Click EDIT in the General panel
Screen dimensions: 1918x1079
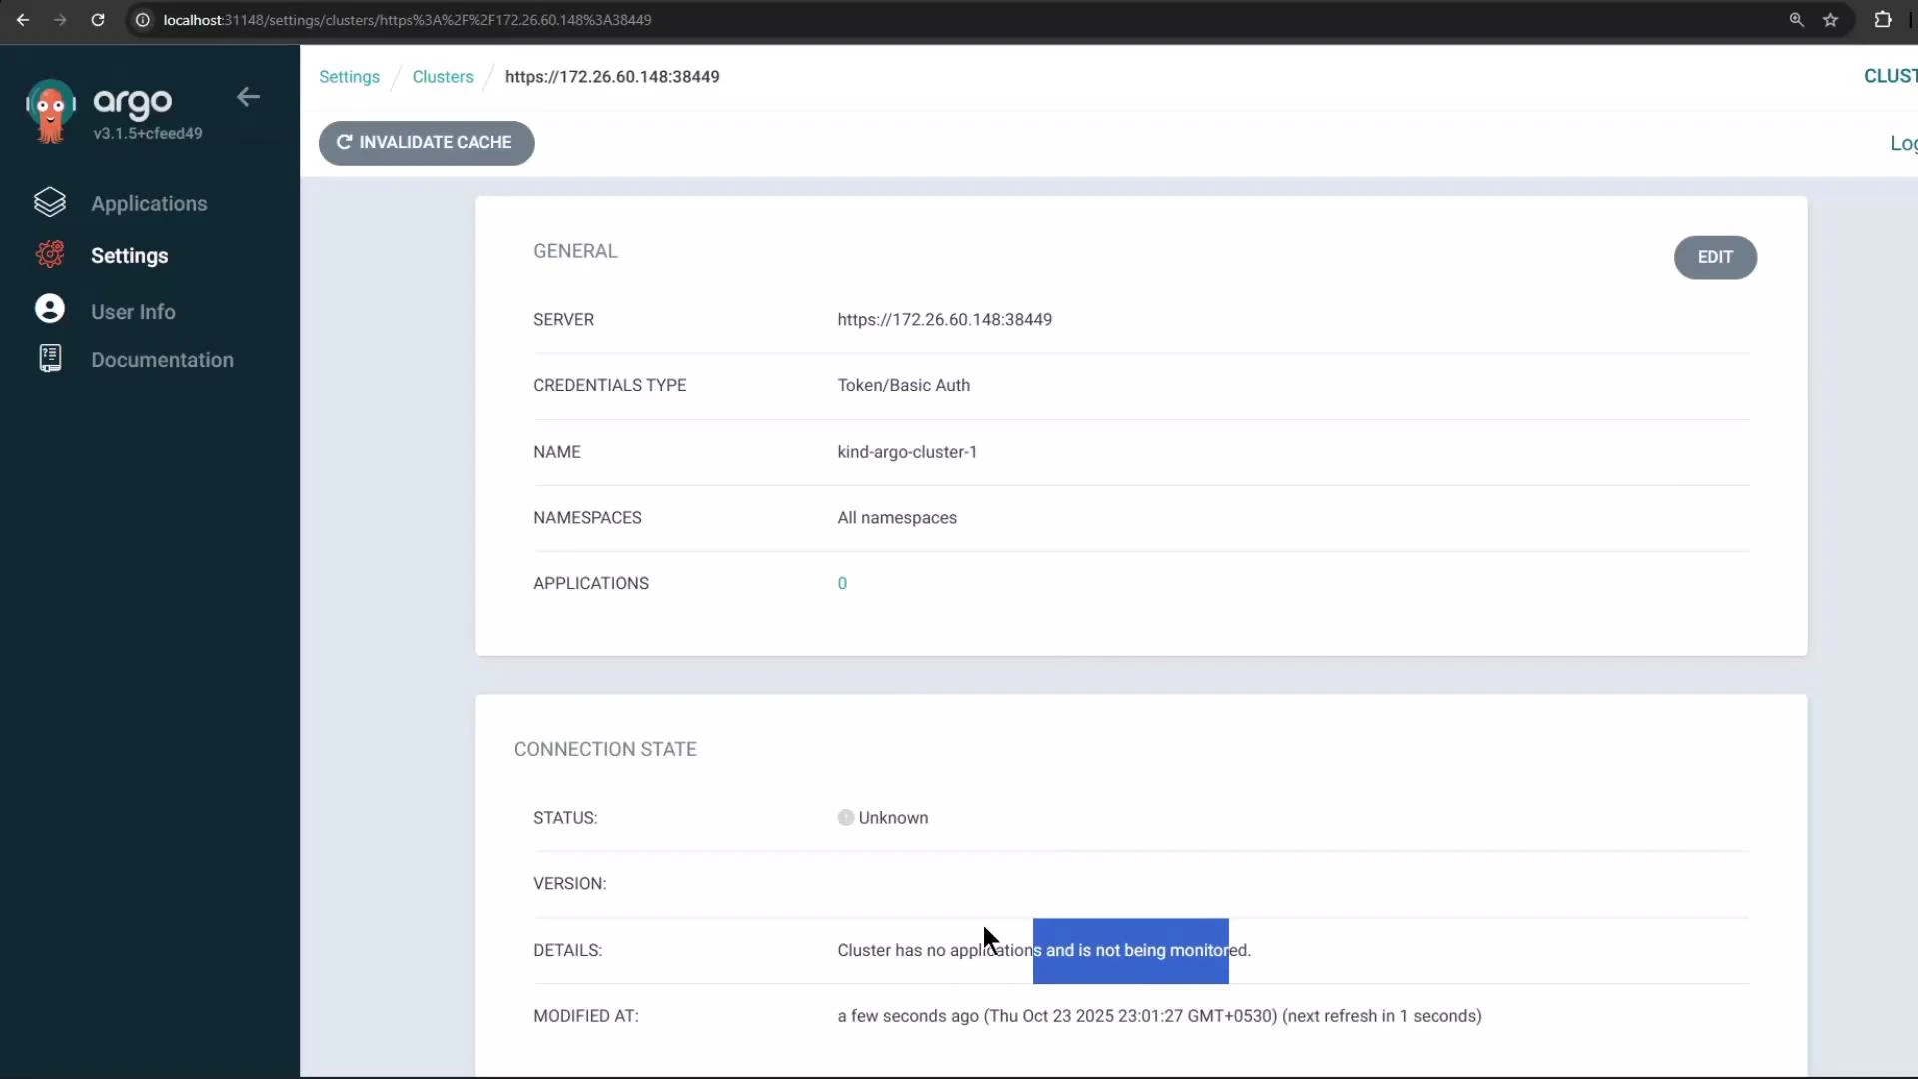(x=1714, y=257)
